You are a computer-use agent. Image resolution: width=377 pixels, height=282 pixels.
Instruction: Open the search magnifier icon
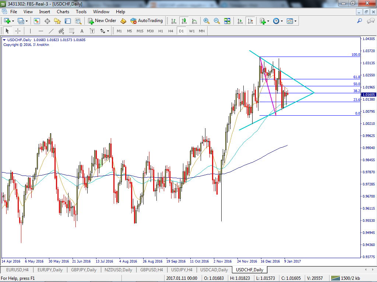pyautogui.click(x=359, y=21)
